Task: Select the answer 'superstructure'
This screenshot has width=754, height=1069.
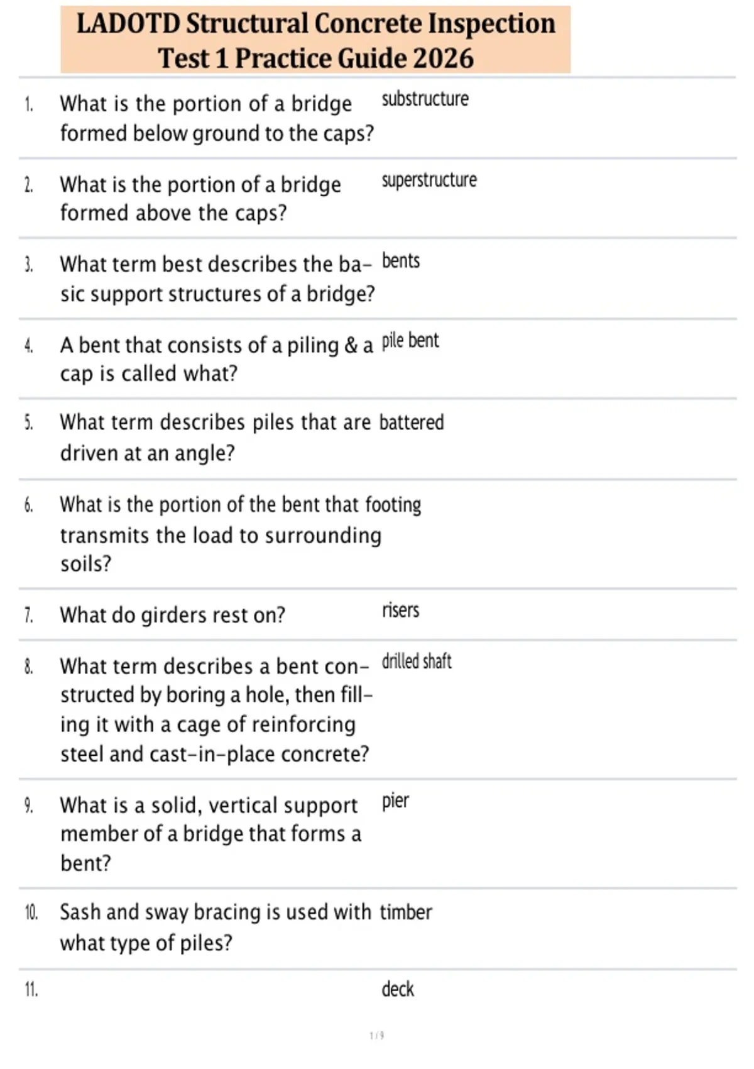Action: tap(429, 180)
